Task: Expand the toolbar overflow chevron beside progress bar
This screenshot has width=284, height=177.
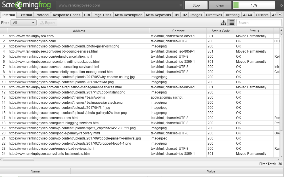Action: coord(281,5)
